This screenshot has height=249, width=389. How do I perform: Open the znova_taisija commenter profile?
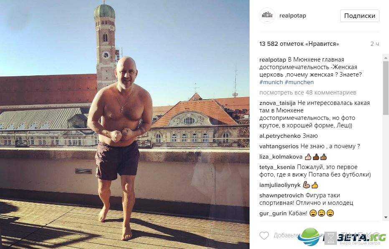pos(278,103)
